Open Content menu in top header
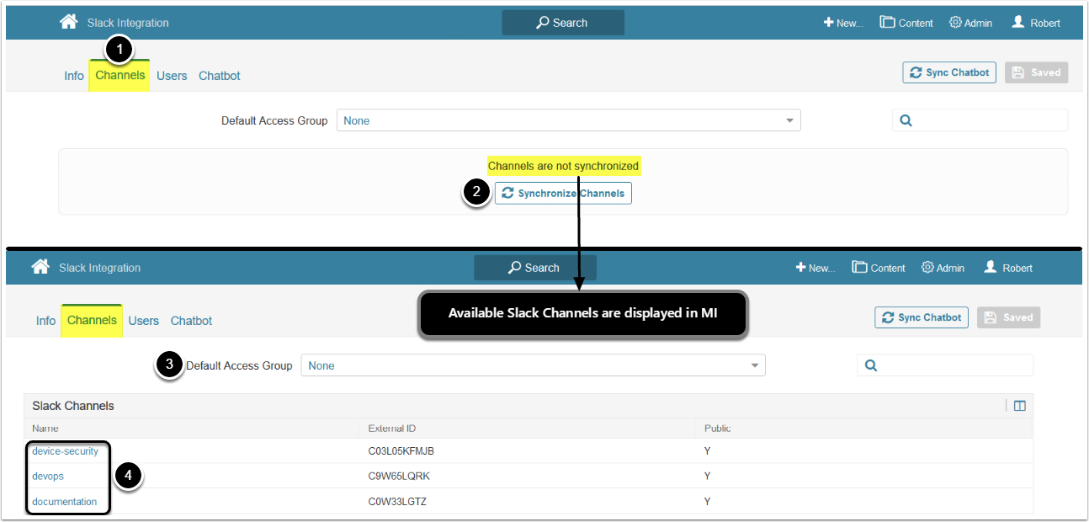1089x522 pixels. click(x=906, y=23)
